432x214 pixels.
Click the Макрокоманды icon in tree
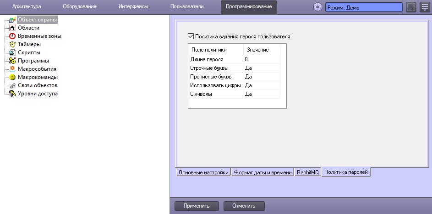pos(12,77)
